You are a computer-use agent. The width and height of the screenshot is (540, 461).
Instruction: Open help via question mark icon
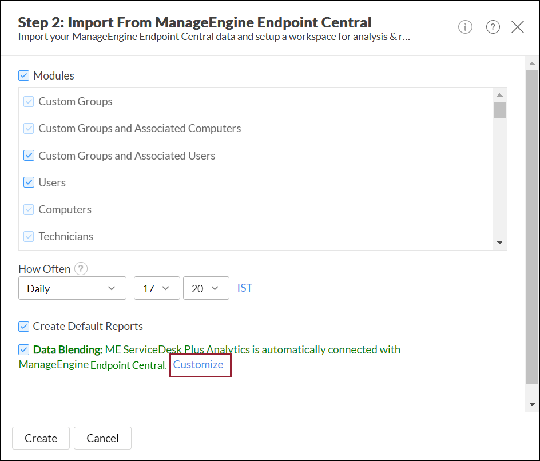click(x=493, y=27)
